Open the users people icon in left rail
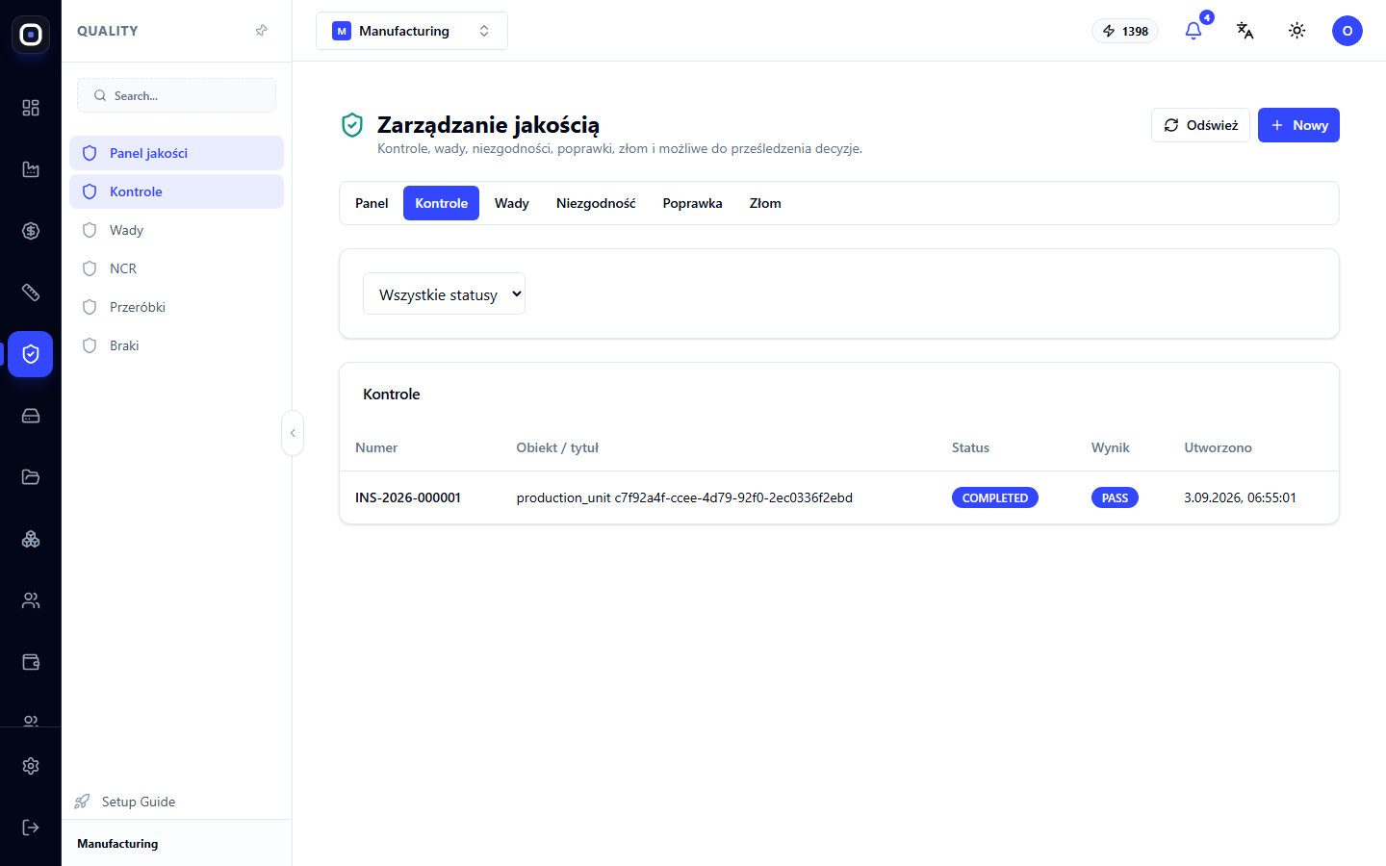 tap(31, 600)
